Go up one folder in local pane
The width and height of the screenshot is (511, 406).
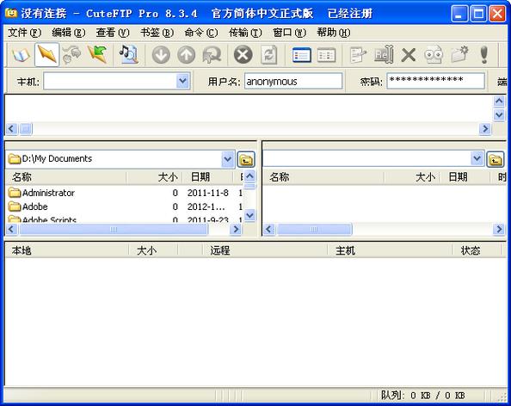click(246, 159)
